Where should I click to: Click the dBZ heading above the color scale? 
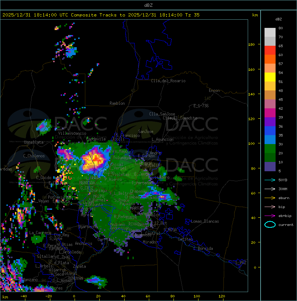click(x=278, y=19)
